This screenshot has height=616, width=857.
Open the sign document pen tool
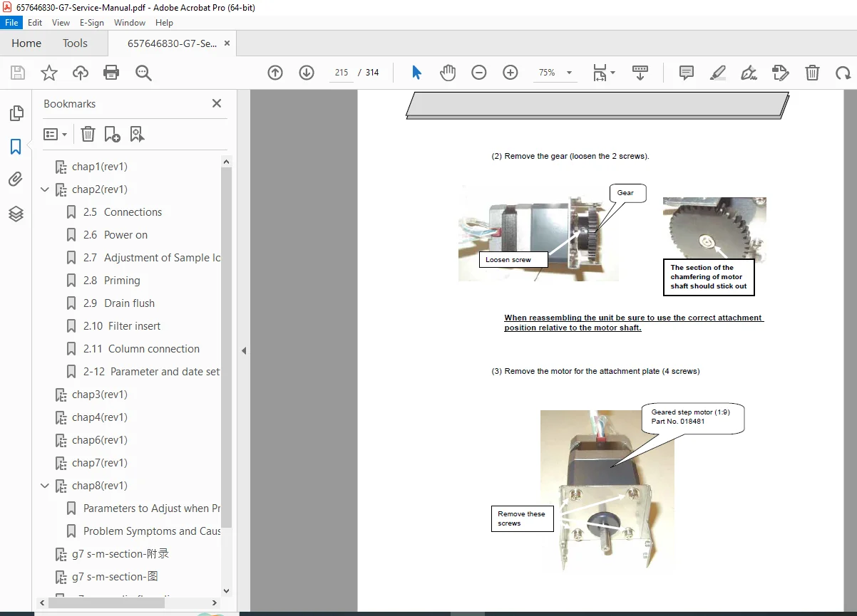[749, 73]
